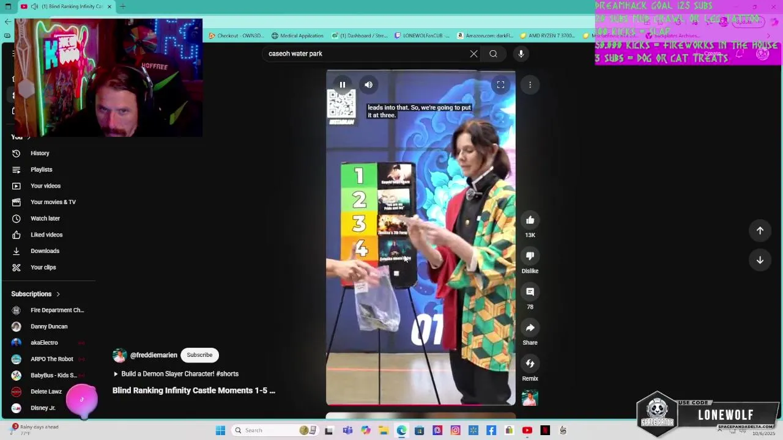Screen dimensions: 783x440
Task: Mute the tab via speaker icon
Action: (x=34, y=7)
